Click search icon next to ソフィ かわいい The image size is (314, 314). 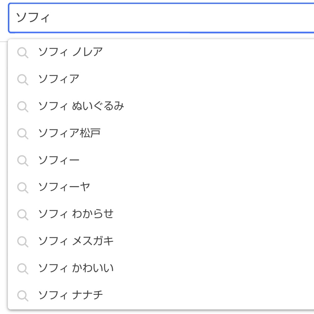click(23, 269)
